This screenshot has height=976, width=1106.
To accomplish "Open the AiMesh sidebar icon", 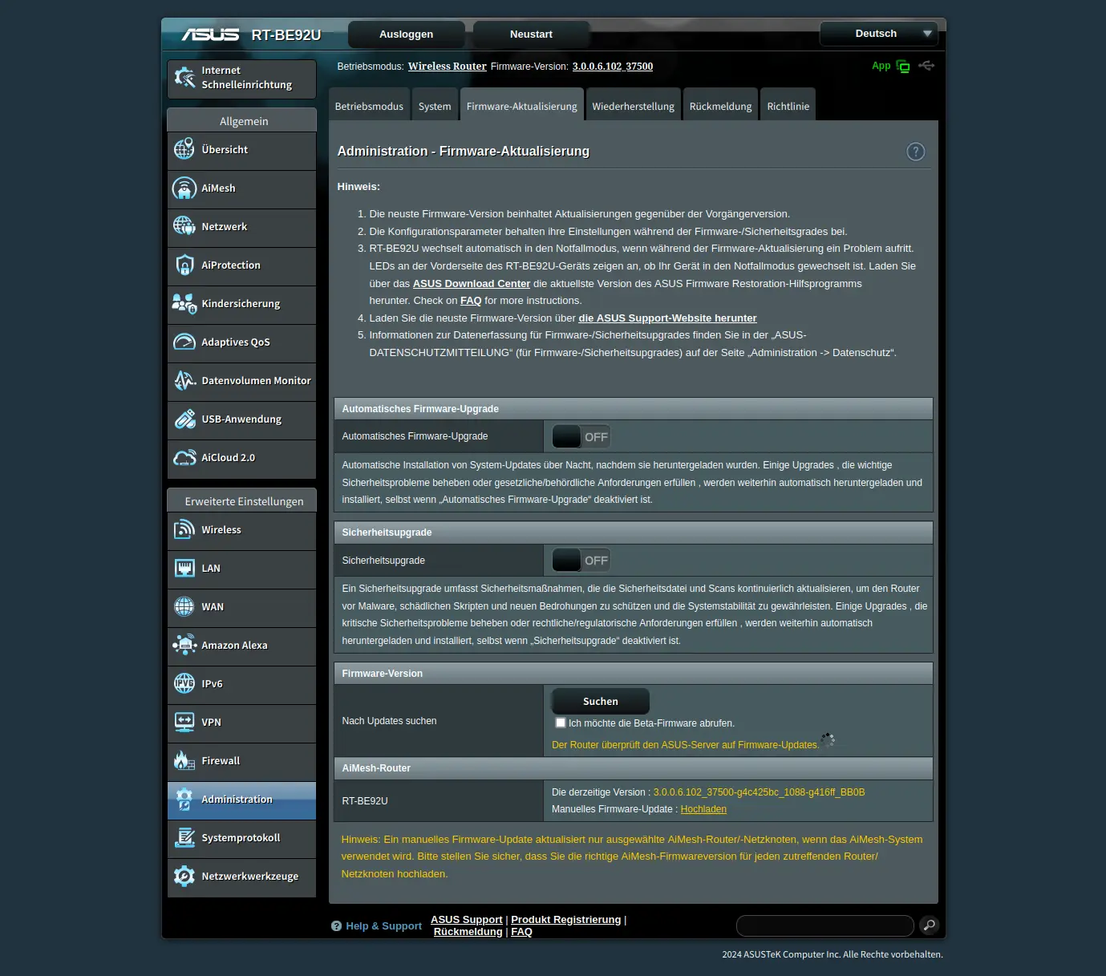I will [x=184, y=188].
